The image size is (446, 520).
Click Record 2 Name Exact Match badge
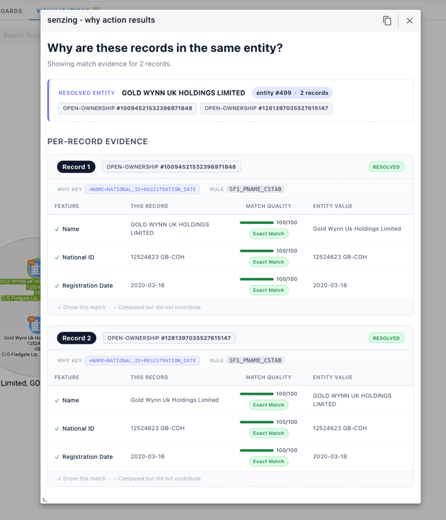pos(269,405)
